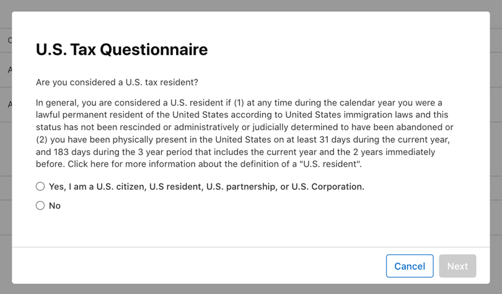502x294 pixels.
Task: Click the 'No' option label text
Action: point(55,205)
